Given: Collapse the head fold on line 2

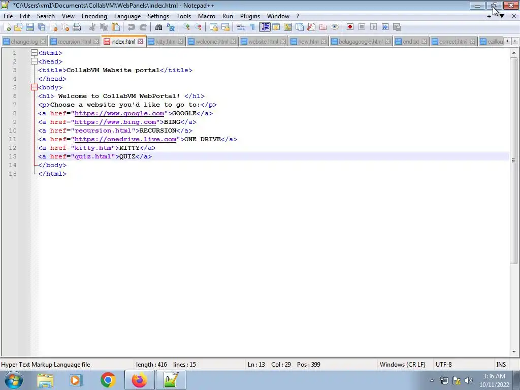Looking at the screenshot, I should [x=34, y=61].
